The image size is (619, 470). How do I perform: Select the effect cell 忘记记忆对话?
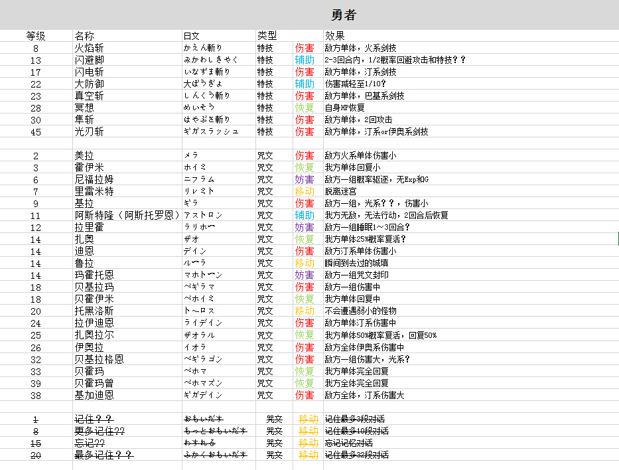coord(348,443)
